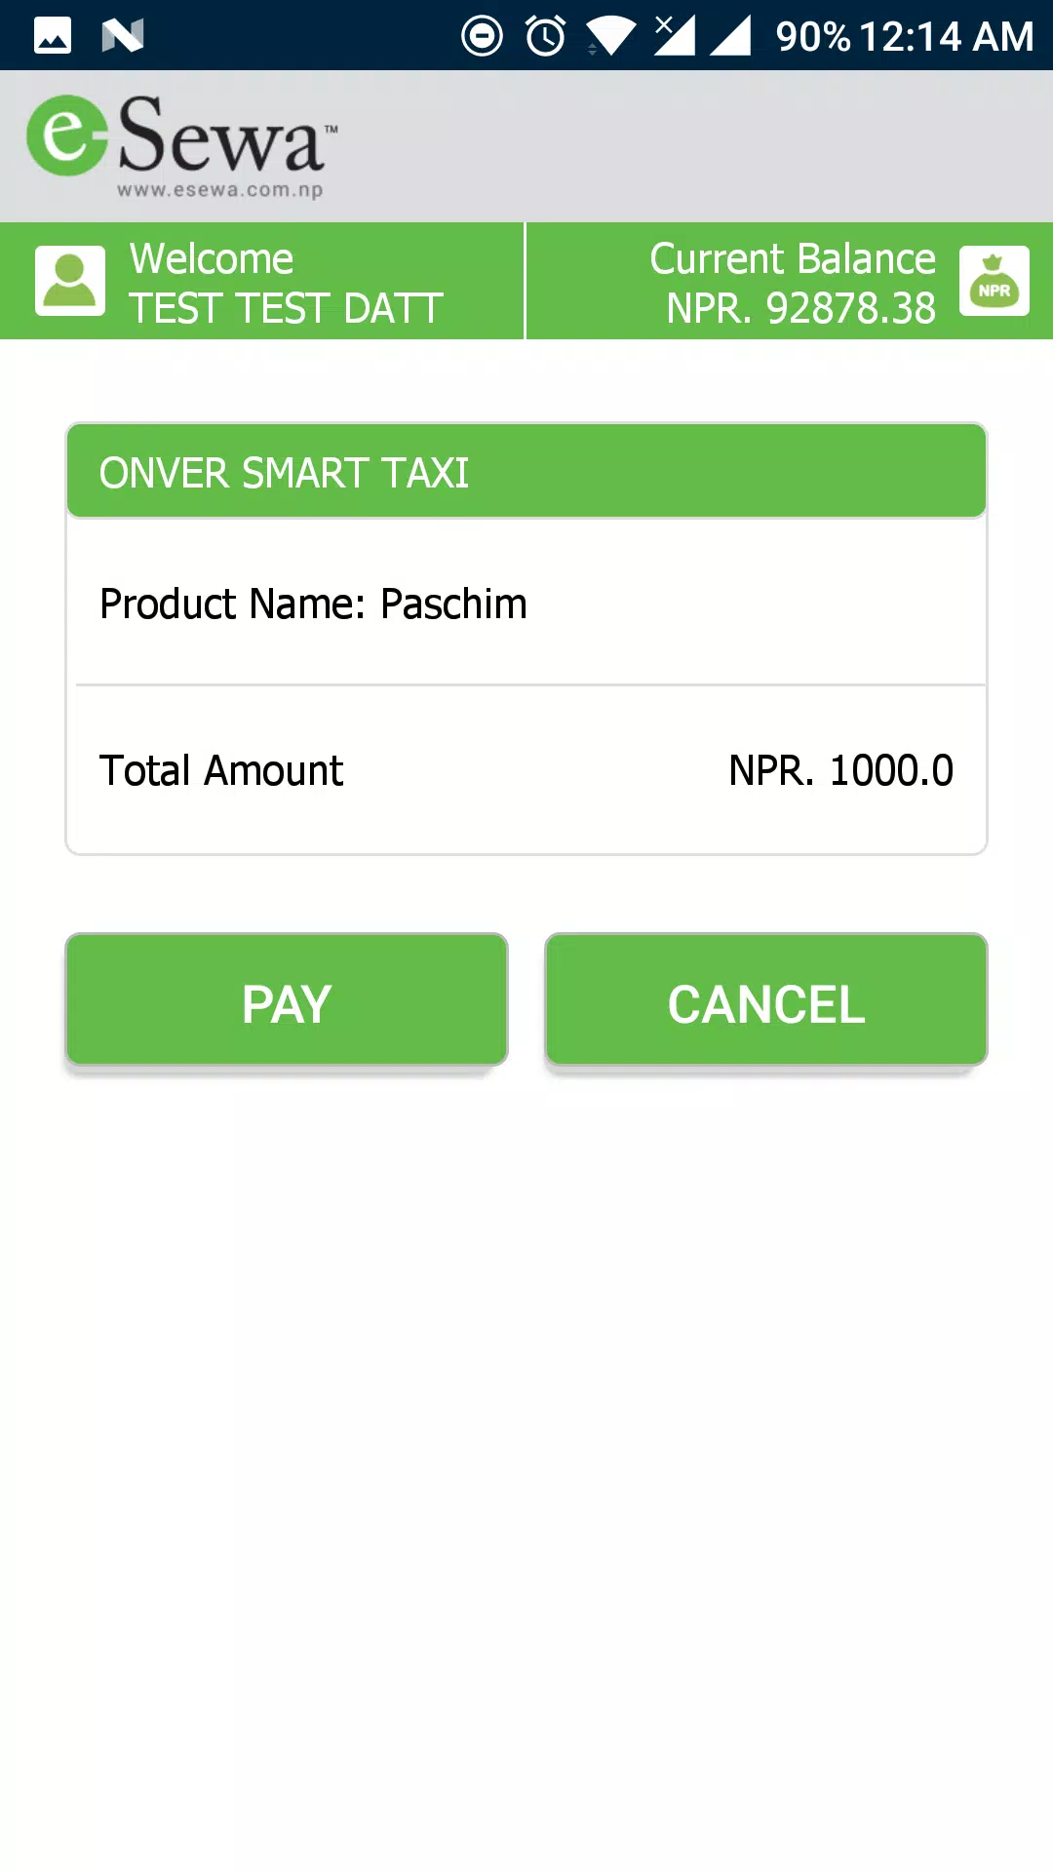Tap the full cellular signal icon
Screen dimensions: 1053x1872
click(x=730, y=36)
